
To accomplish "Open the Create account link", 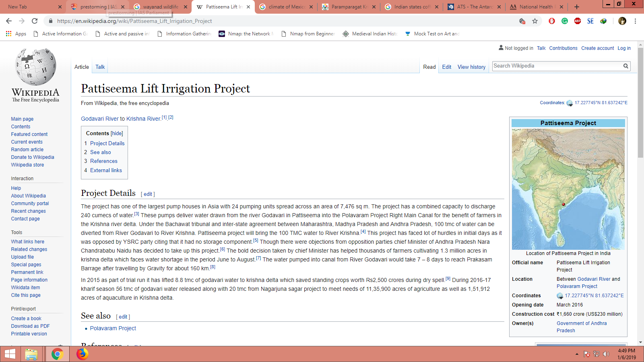I will [598, 48].
